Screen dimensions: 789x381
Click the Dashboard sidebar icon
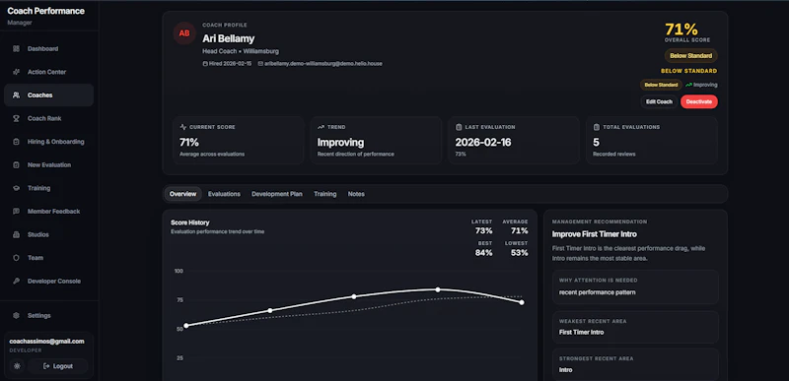pyautogui.click(x=16, y=48)
